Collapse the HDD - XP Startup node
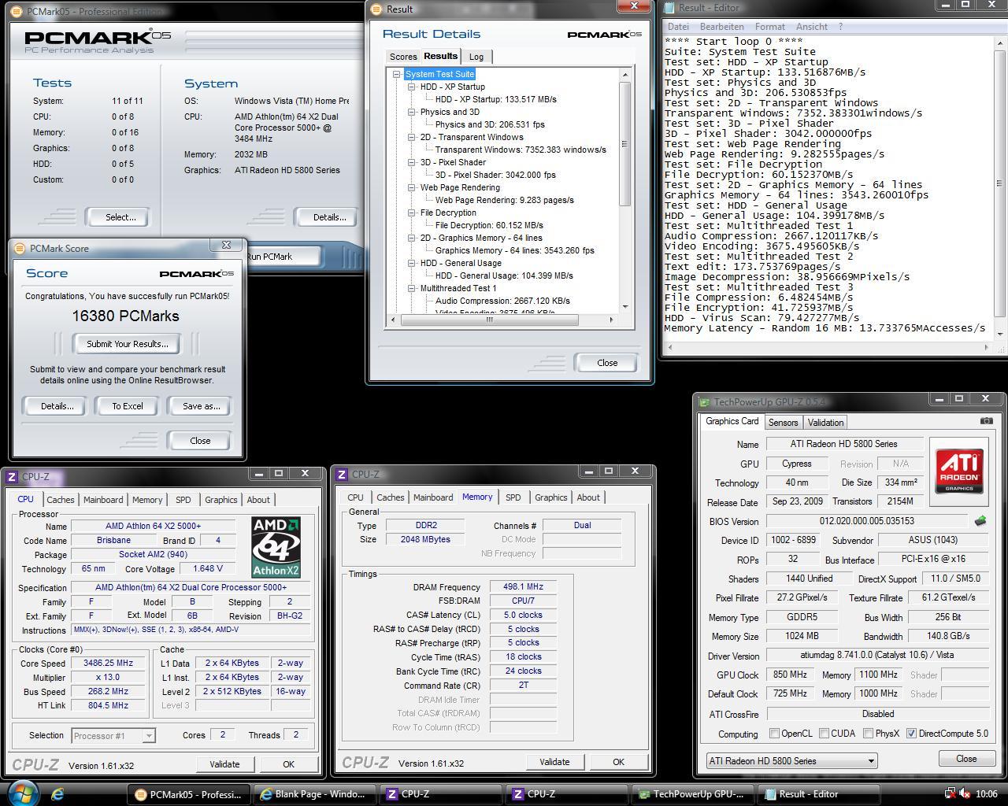1008x806 pixels. 411,87
